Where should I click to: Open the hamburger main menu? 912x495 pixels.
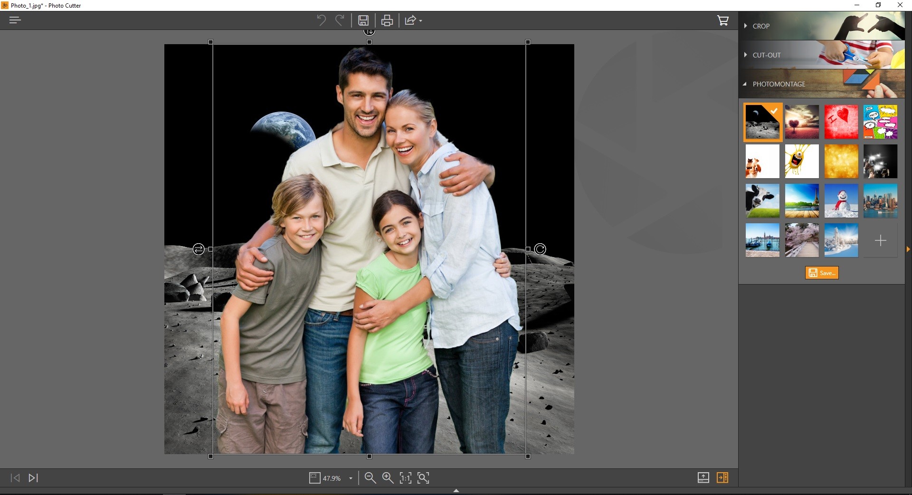(x=15, y=20)
